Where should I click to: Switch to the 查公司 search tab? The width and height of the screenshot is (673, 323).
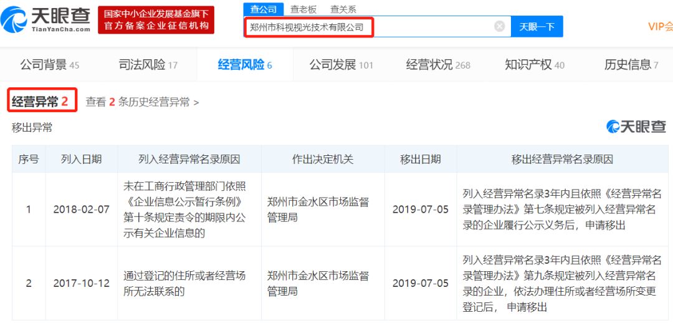click(264, 9)
